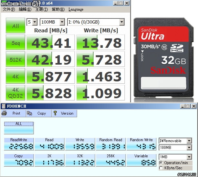This screenshot has height=177, width=198.
Task: Run the Copy test in the FDBENCH results grid
Action: [x=19, y=160]
